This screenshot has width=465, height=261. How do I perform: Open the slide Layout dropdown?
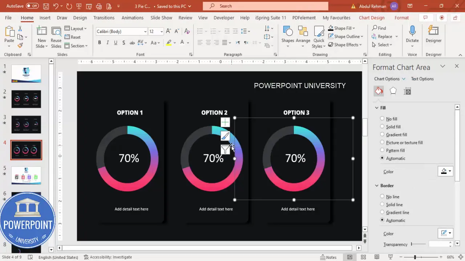[76, 29]
